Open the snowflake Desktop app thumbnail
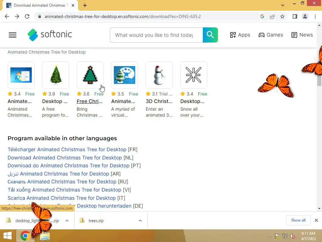Viewport: 322px width, 242px height. pyautogui.click(x=194, y=75)
